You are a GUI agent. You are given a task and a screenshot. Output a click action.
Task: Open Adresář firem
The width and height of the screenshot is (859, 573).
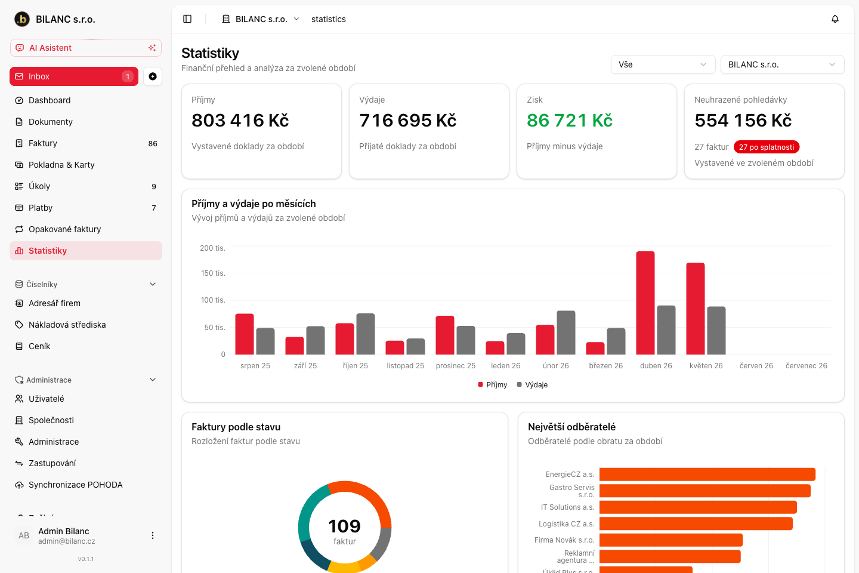(86, 303)
